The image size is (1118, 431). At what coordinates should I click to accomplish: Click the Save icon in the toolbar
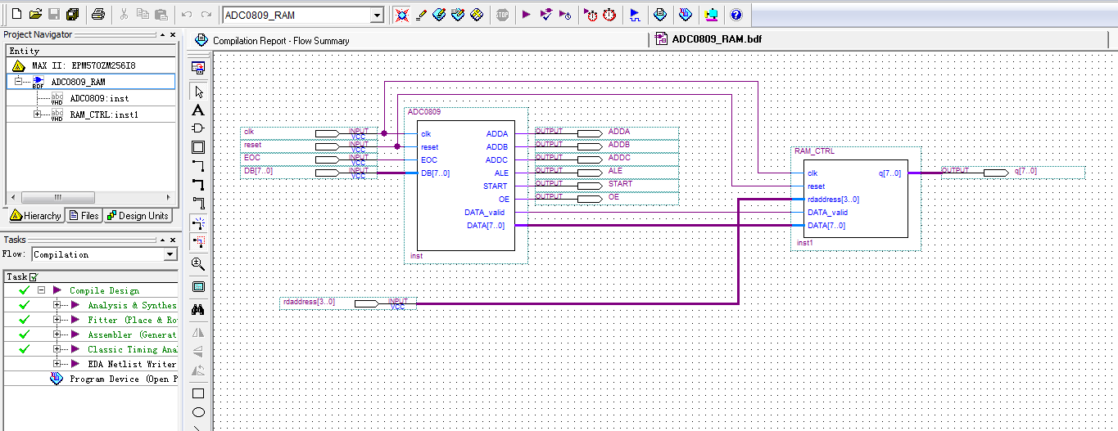54,15
